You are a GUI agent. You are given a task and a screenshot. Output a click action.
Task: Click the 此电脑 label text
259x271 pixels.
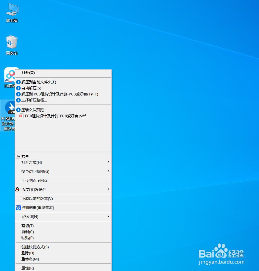(x=12, y=20)
